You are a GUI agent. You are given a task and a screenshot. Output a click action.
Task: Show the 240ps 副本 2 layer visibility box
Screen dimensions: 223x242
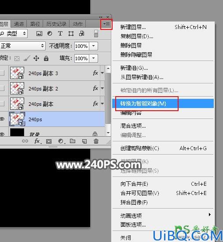pyautogui.click(x=2, y=88)
